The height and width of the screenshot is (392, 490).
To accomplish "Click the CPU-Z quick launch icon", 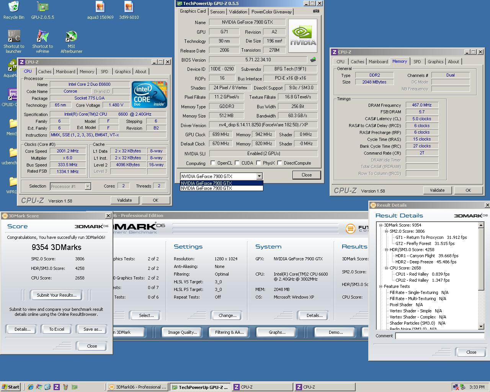I will (x=57, y=387).
